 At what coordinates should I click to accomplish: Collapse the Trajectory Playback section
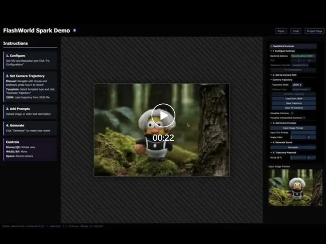click(271, 152)
